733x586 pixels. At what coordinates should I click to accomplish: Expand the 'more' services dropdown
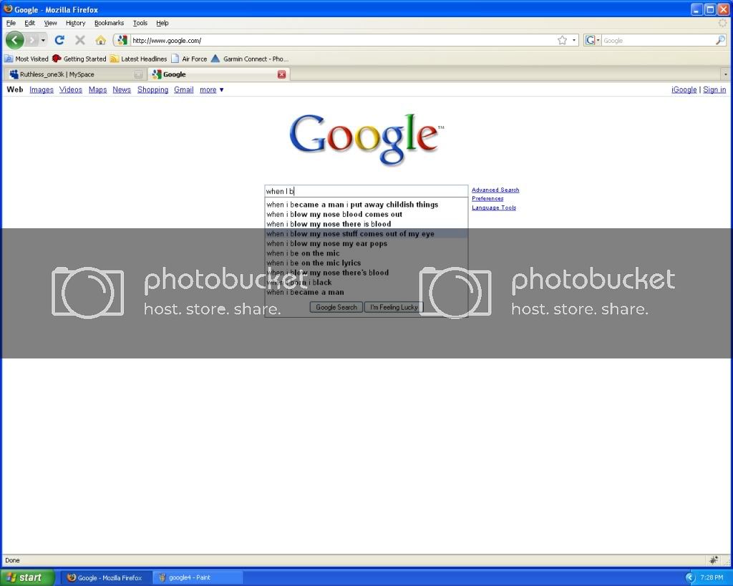tap(211, 89)
